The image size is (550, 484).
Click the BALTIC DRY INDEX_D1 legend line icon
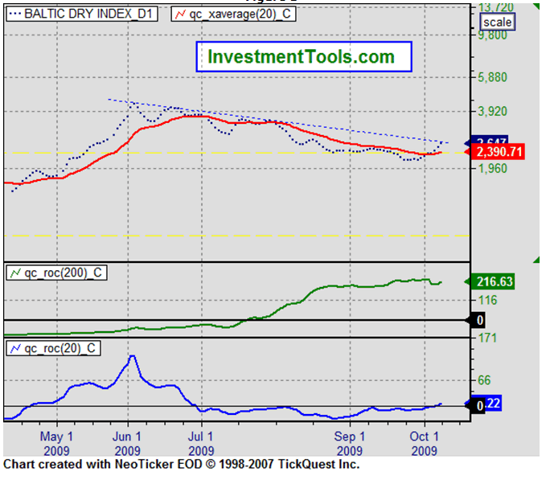click(15, 14)
